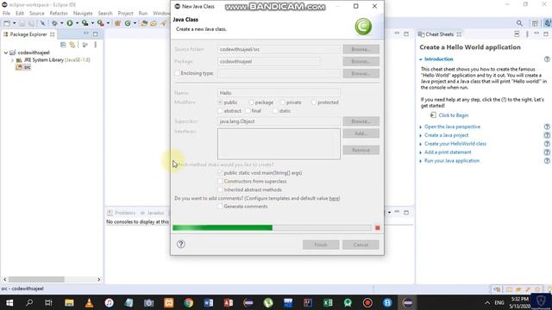Click the Superclass field java.lang.Object
The height and width of the screenshot is (310, 552).
279,121
